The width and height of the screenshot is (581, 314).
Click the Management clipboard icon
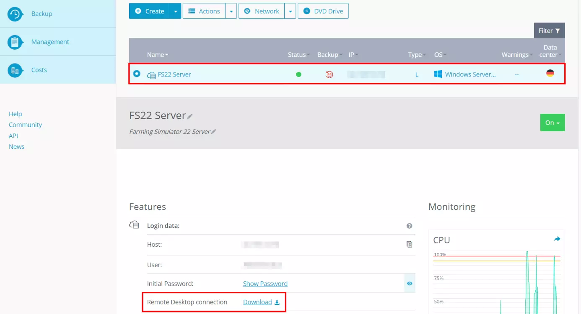click(15, 42)
